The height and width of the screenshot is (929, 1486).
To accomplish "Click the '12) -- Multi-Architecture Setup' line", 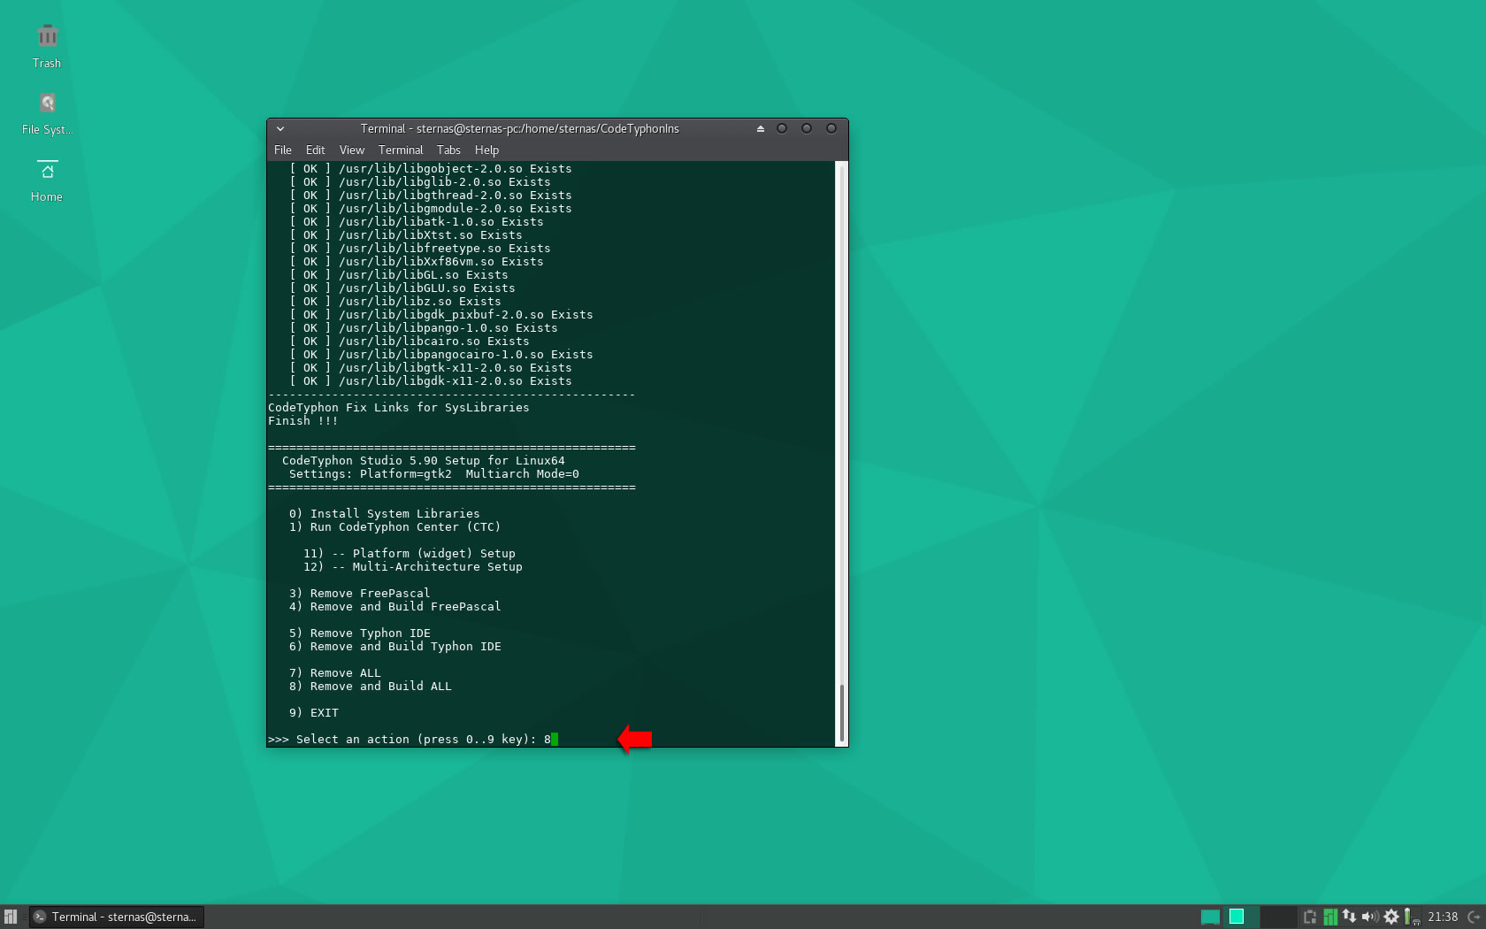I will tap(413, 567).
